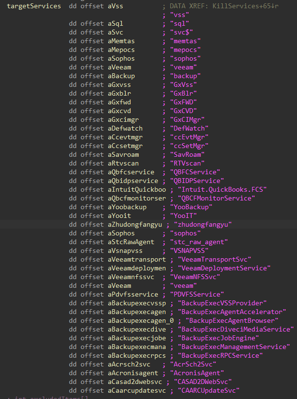Select the "stc_raw_agent" string comment
This screenshot has width=297, height=399.
click(199, 242)
